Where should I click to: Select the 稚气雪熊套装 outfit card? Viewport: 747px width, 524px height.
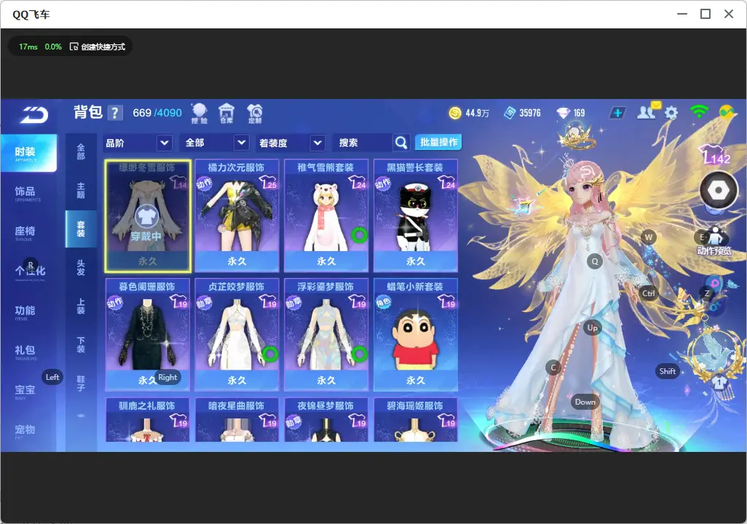pos(326,216)
